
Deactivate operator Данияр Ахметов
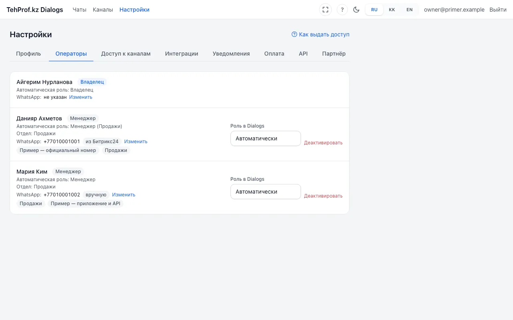[323, 143]
